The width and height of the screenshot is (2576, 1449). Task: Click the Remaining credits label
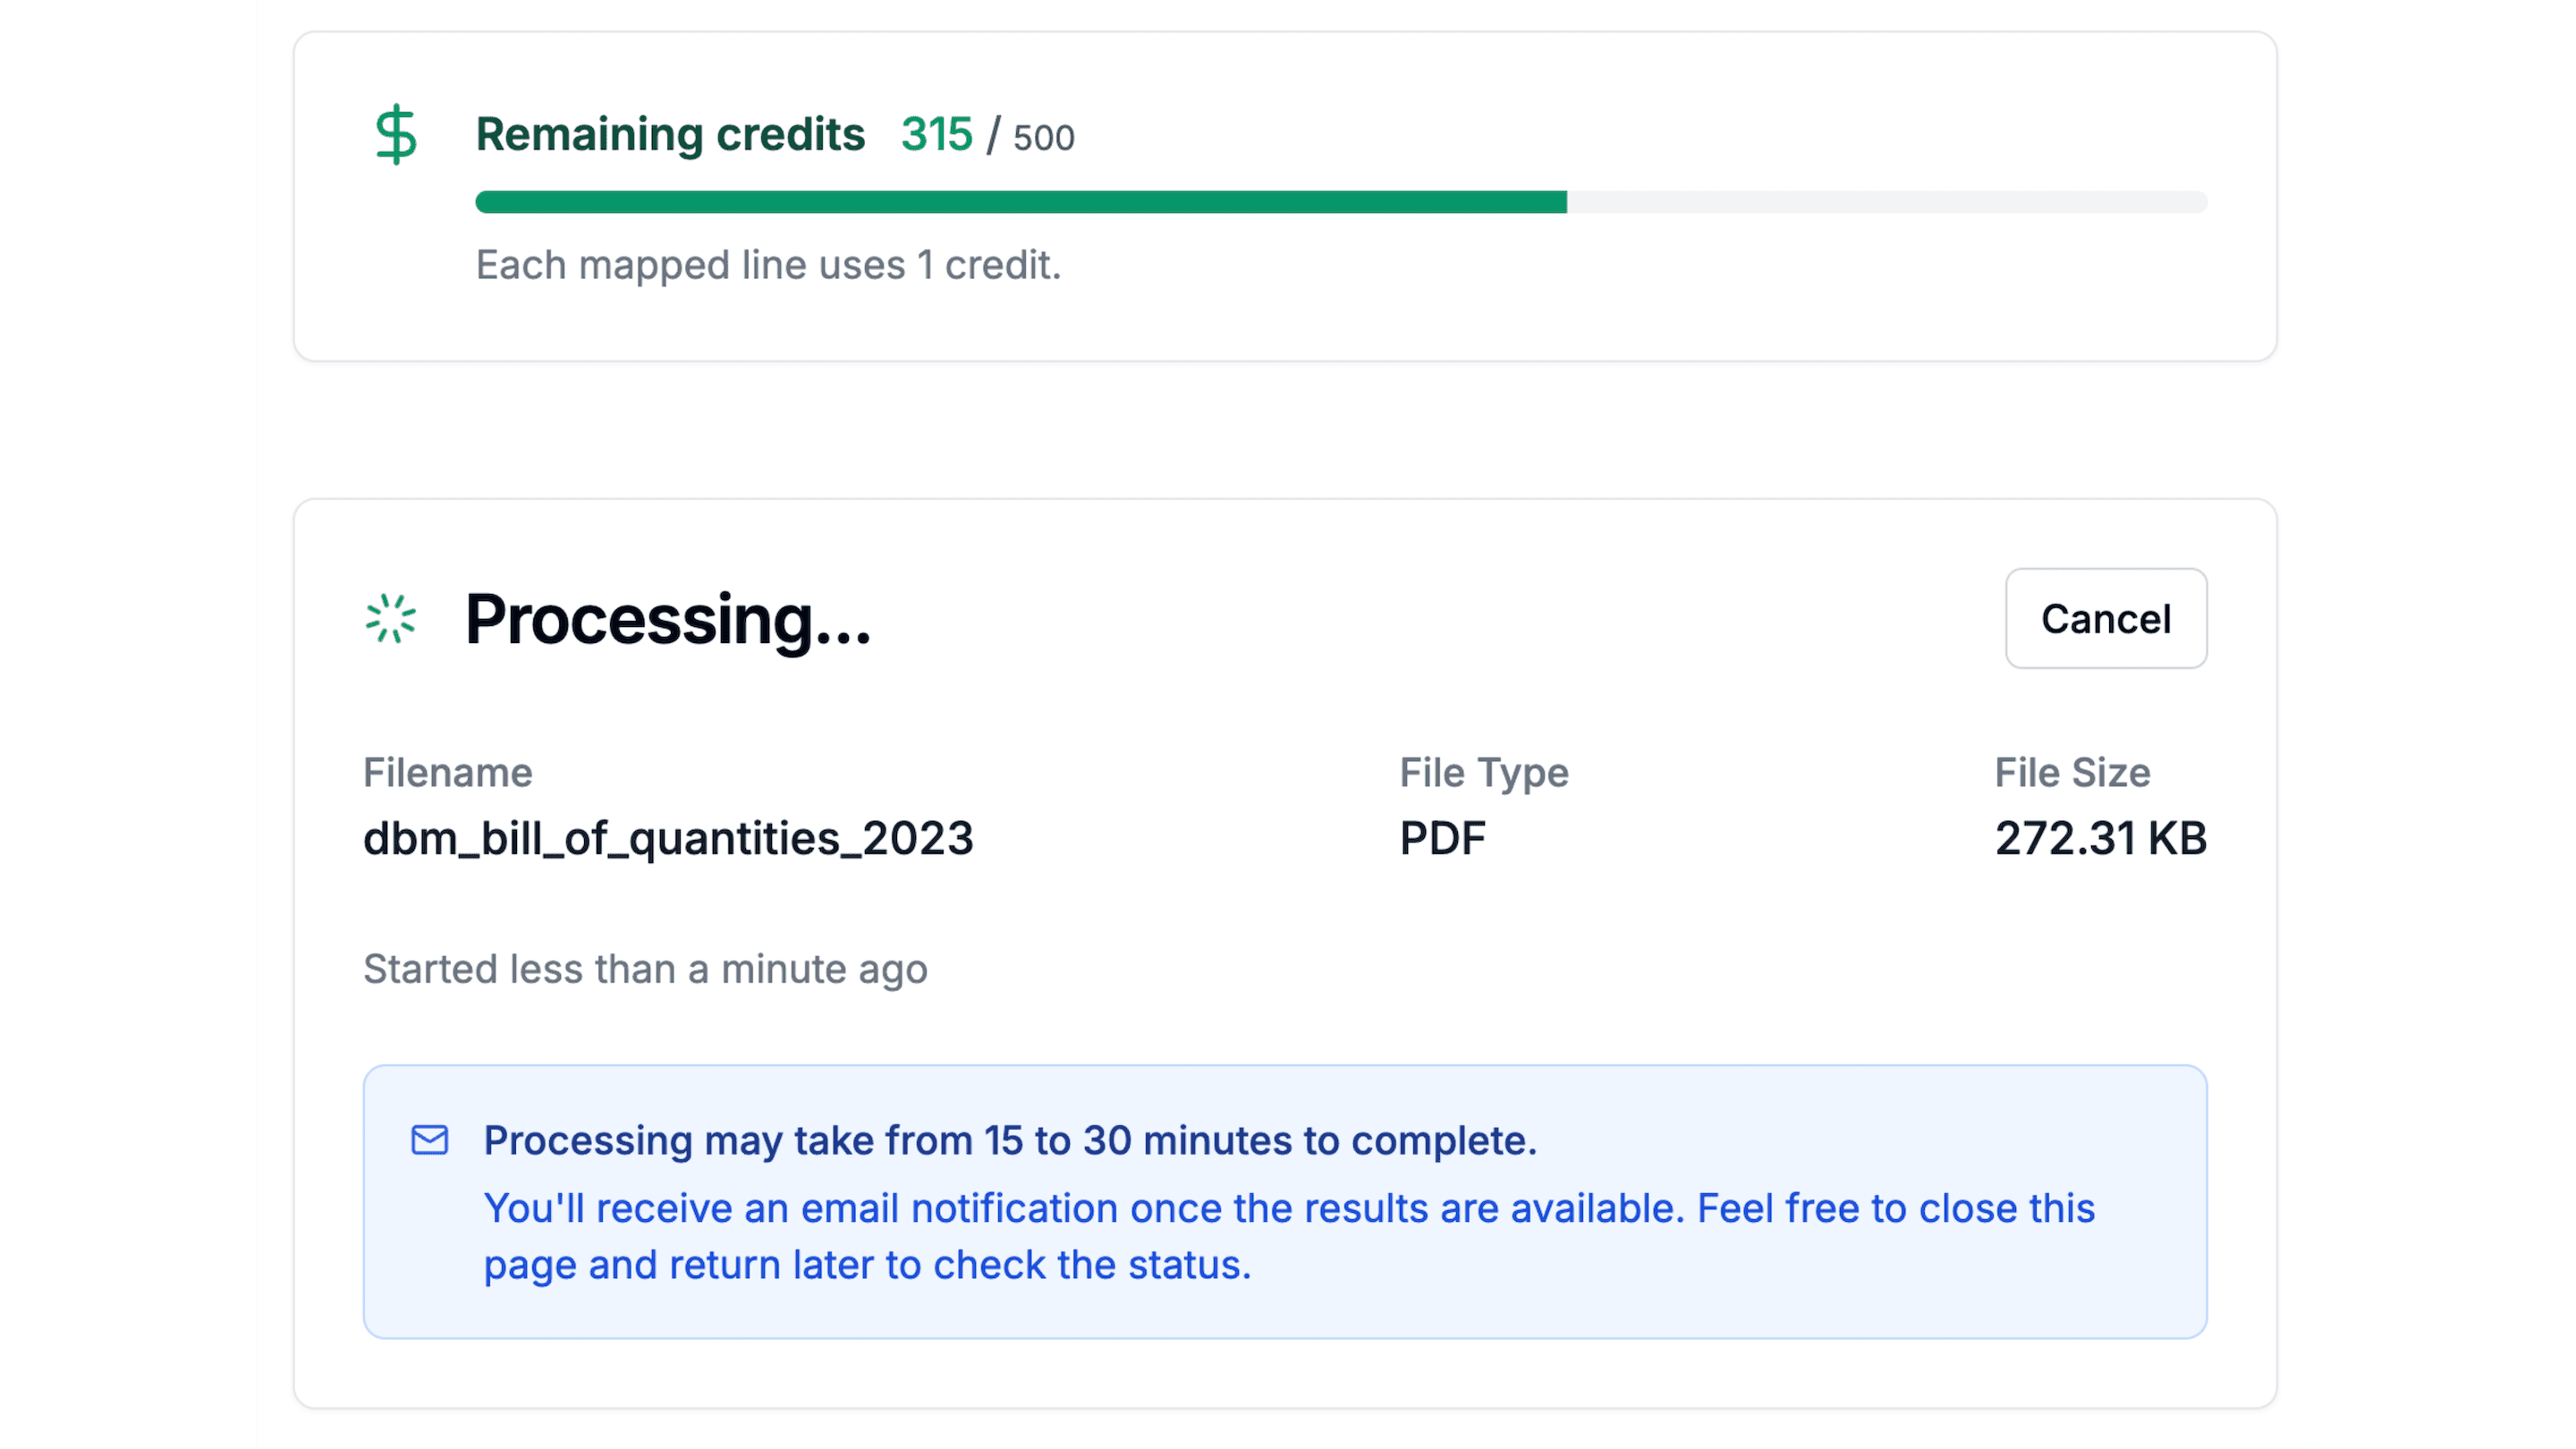[670, 134]
